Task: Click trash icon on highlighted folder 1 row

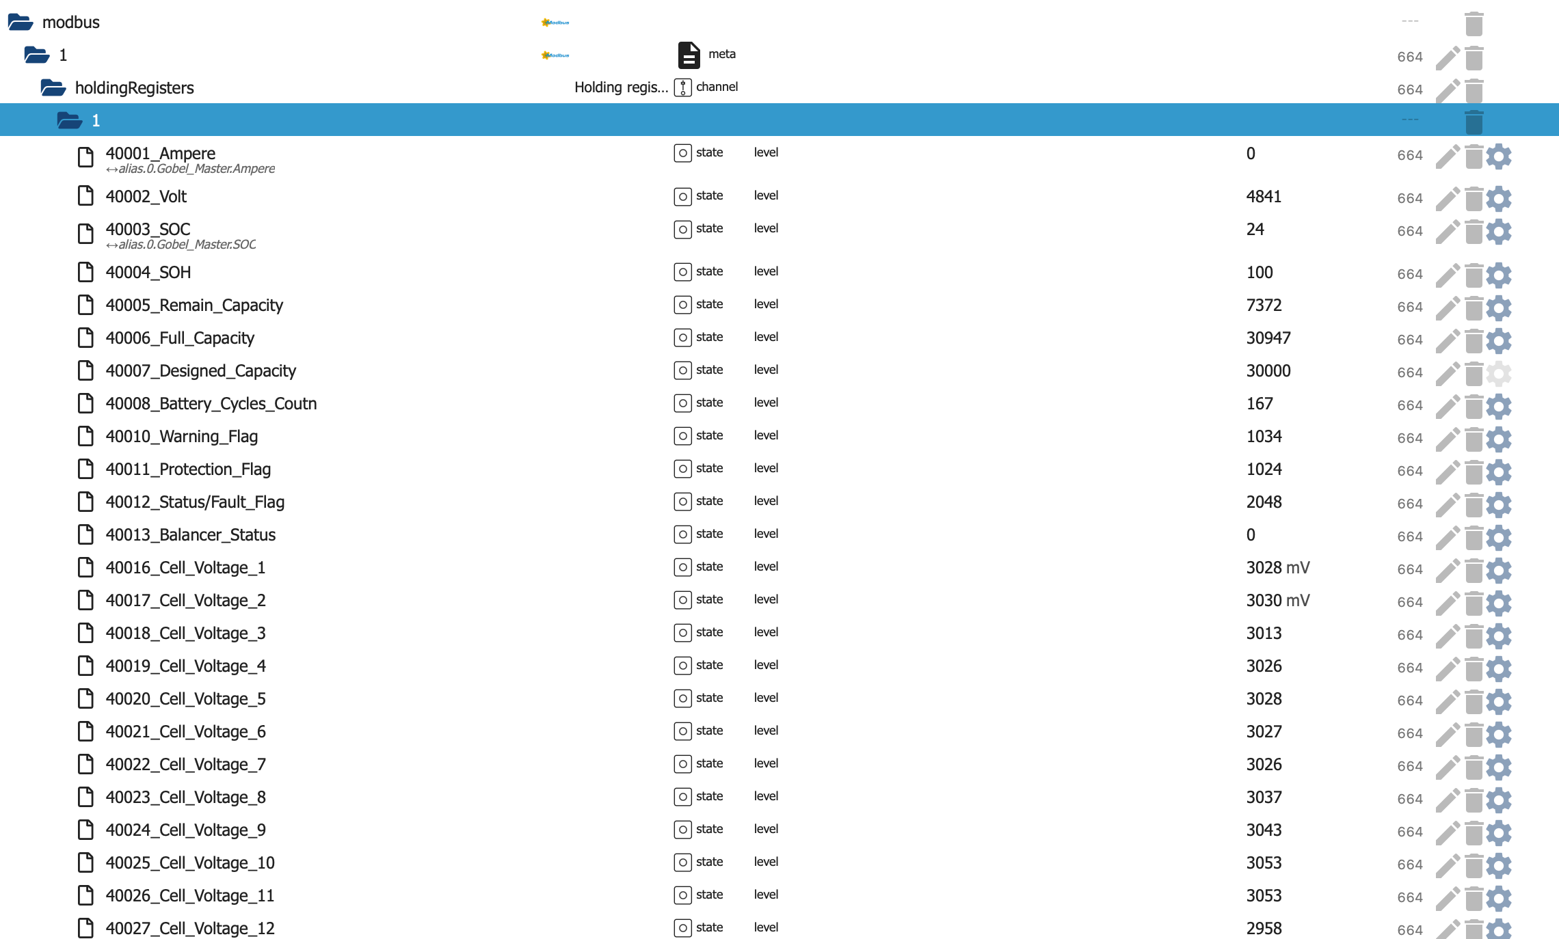Action: tap(1474, 122)
